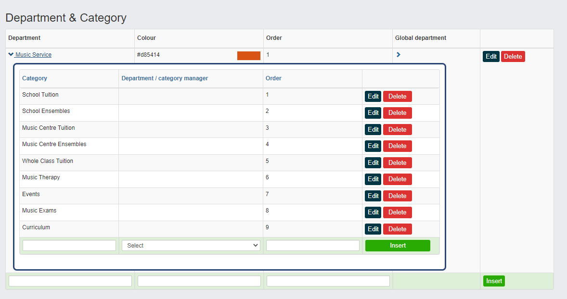567x299 pixels.
Task: Delete the Music Service department
Action: click(x=513, y=56)
